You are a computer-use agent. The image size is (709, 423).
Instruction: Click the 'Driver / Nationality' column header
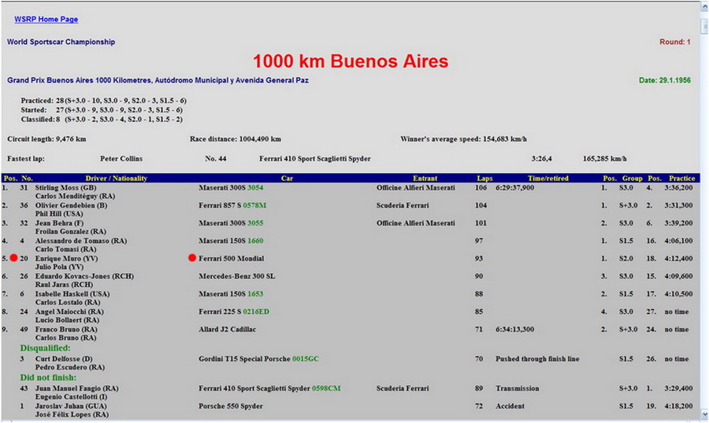[x=117, y=178]
